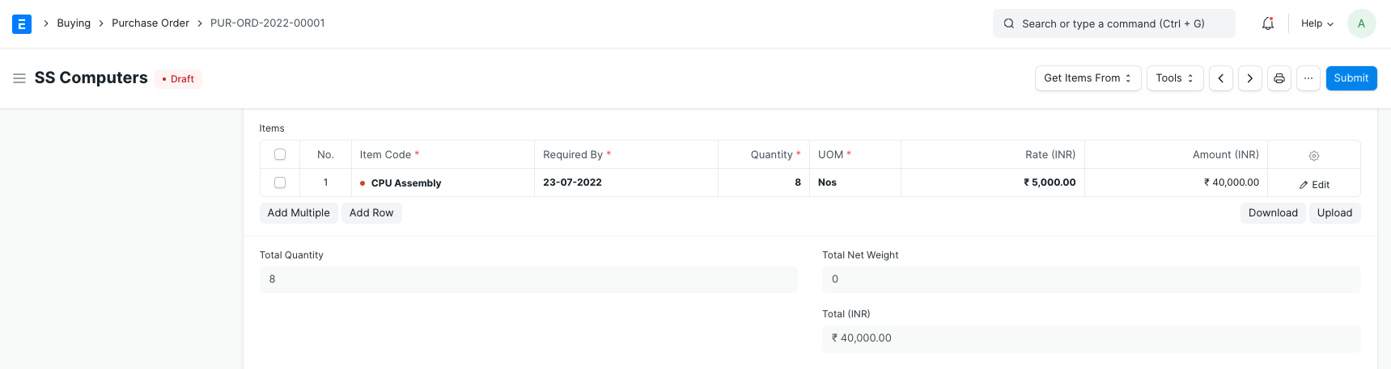Select all rows checkbox in Items header
This screenshot has height=369, width=1391.
coord(280,154)
